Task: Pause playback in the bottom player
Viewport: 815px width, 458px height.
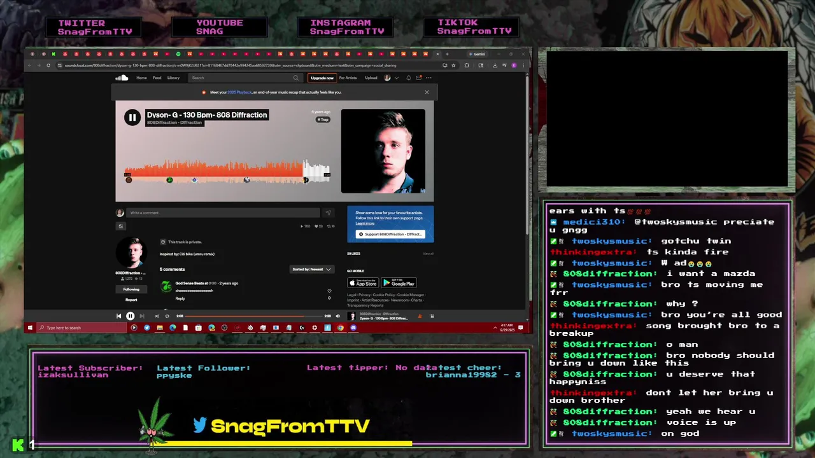Action: (130, 316)
